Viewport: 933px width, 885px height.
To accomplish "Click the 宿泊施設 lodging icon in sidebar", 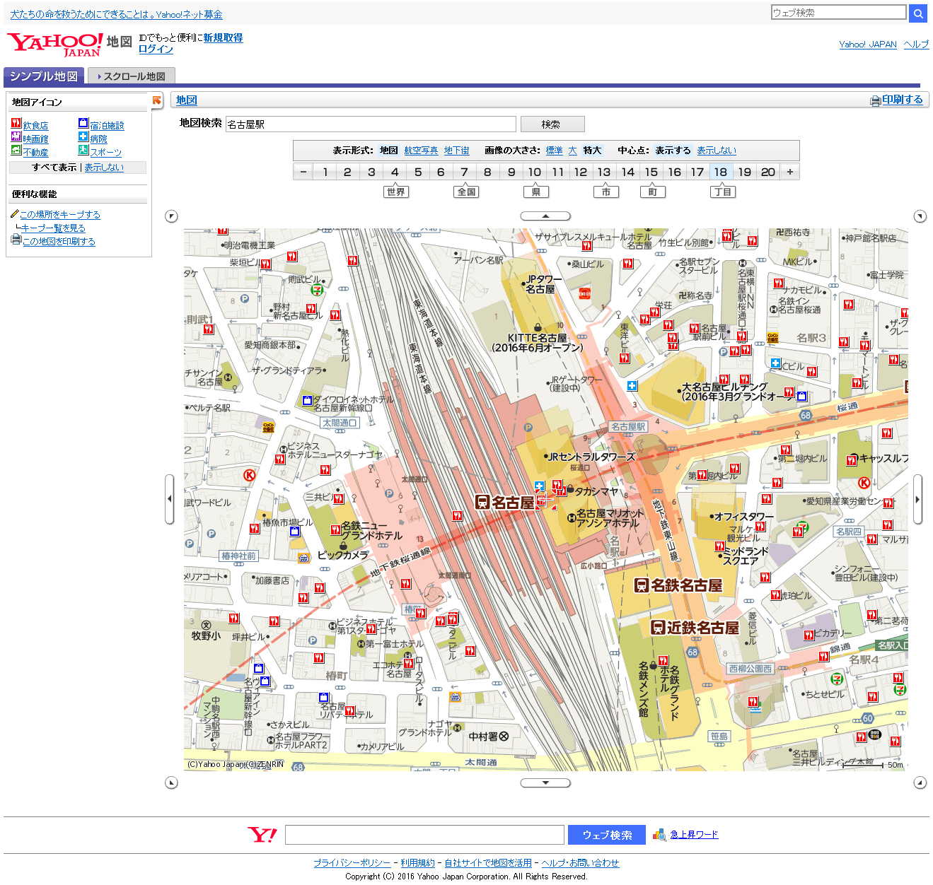I will coord(83,124).
